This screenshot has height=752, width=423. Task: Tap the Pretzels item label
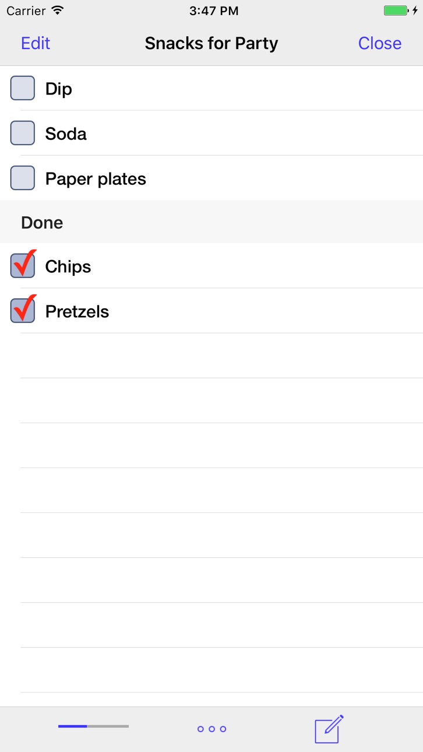tap(77, 311)
